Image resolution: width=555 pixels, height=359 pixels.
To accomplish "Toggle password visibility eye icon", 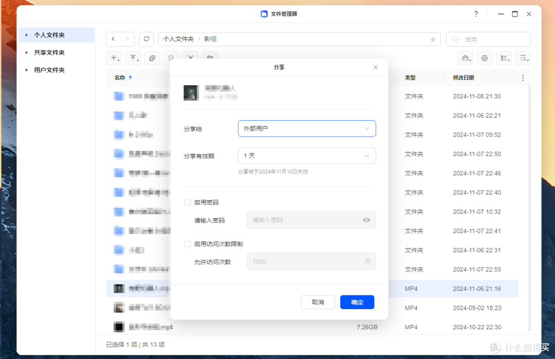I will 366,220.
